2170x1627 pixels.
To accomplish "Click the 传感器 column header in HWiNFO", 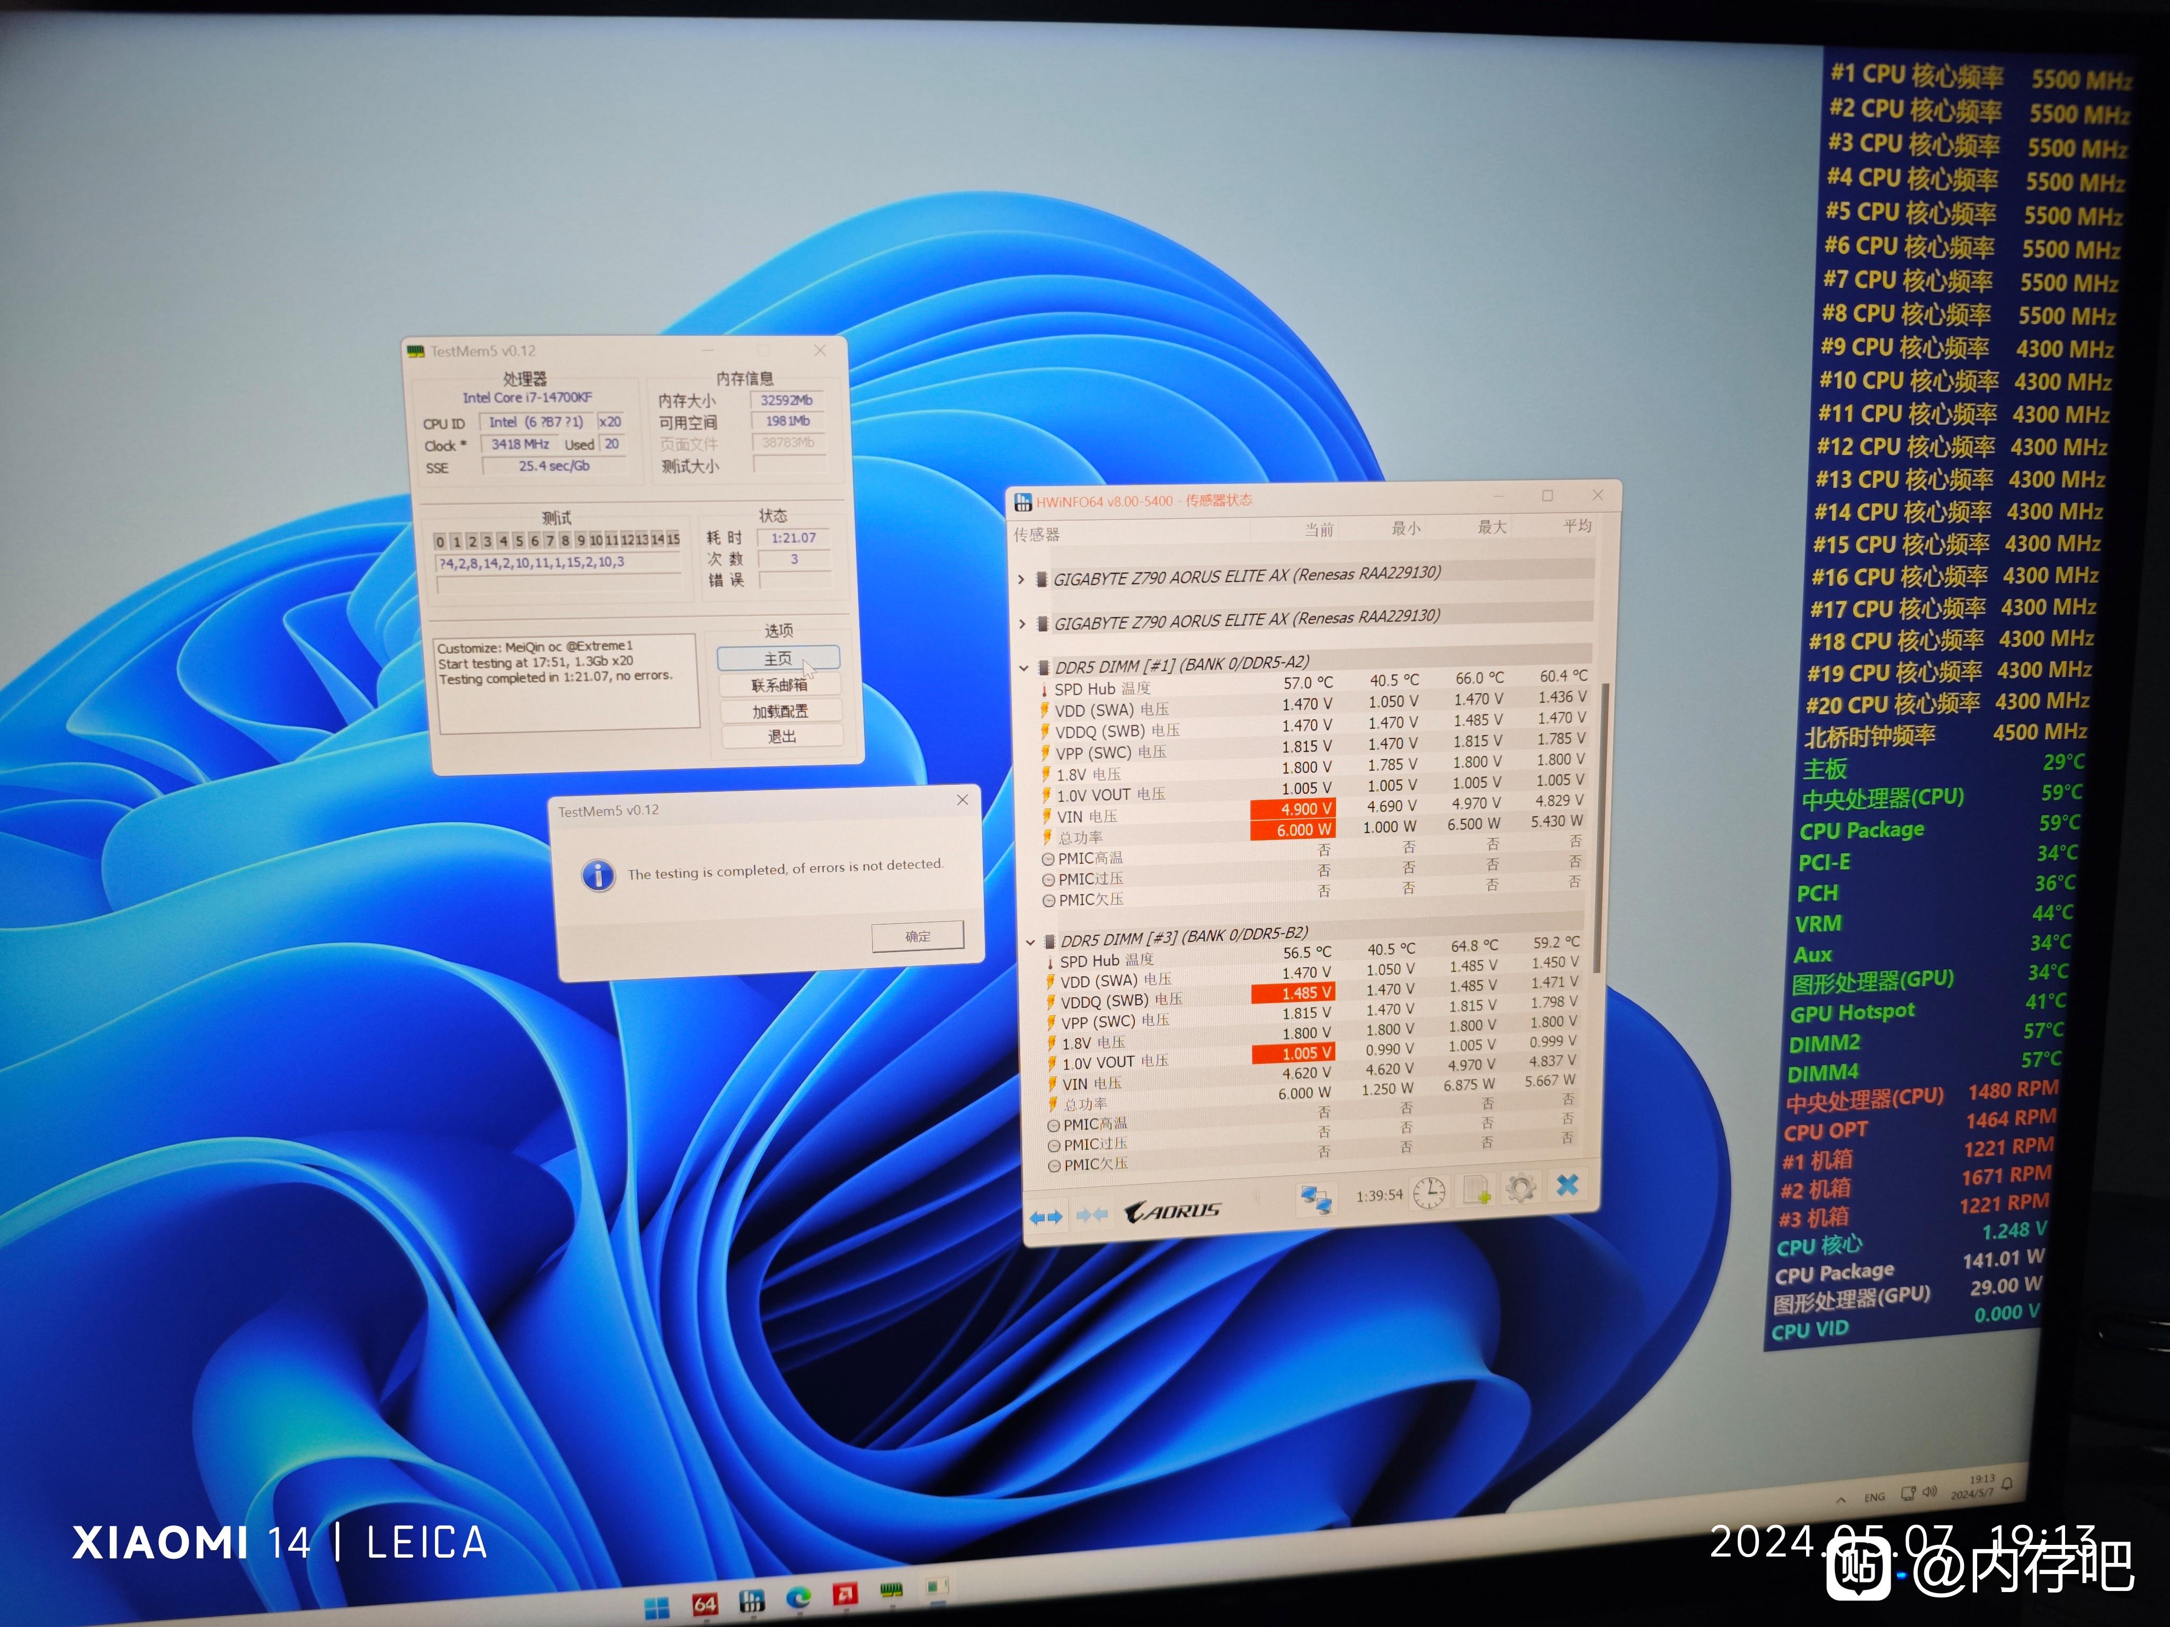I will click(1036, 534).
